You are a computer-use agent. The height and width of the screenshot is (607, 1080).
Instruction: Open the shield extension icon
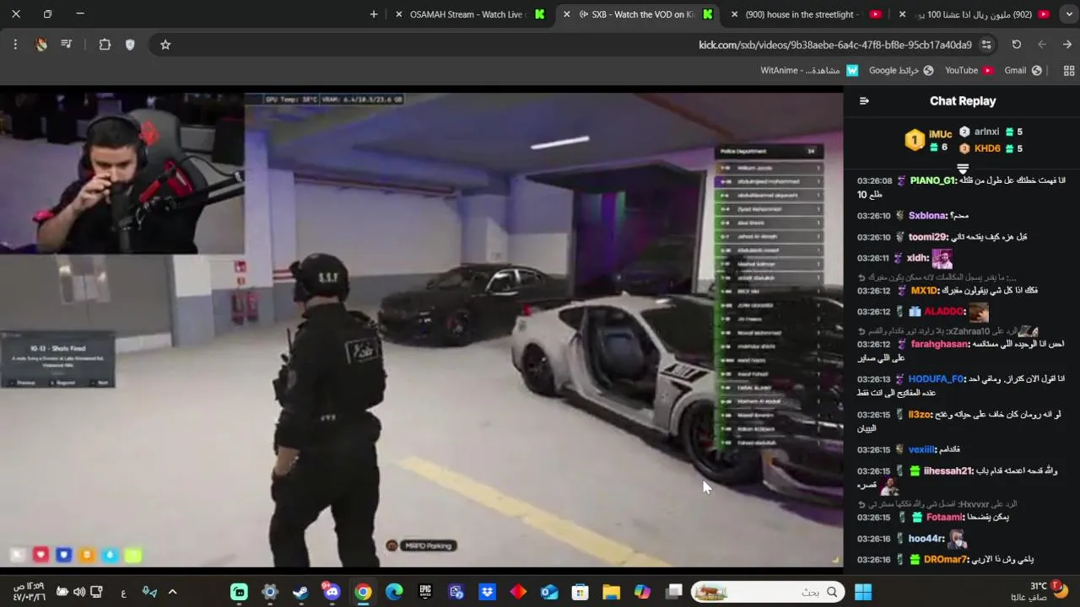(x=130, y=45)
